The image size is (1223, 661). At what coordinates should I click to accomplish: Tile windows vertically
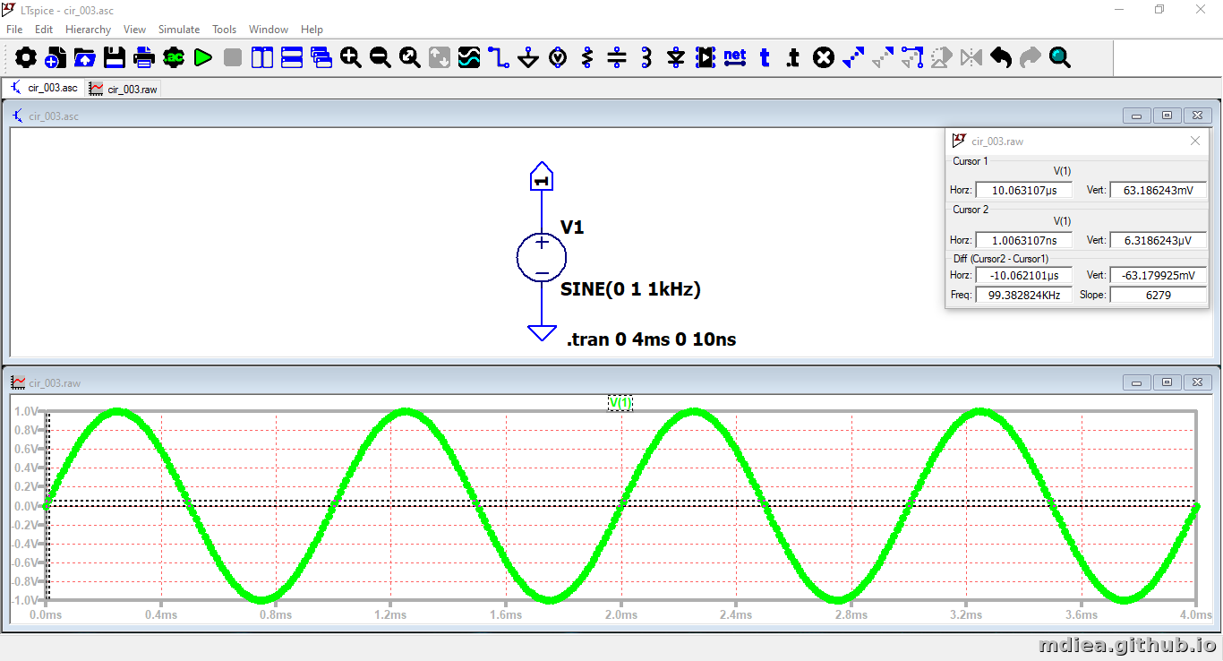click(x=261, y=58)
